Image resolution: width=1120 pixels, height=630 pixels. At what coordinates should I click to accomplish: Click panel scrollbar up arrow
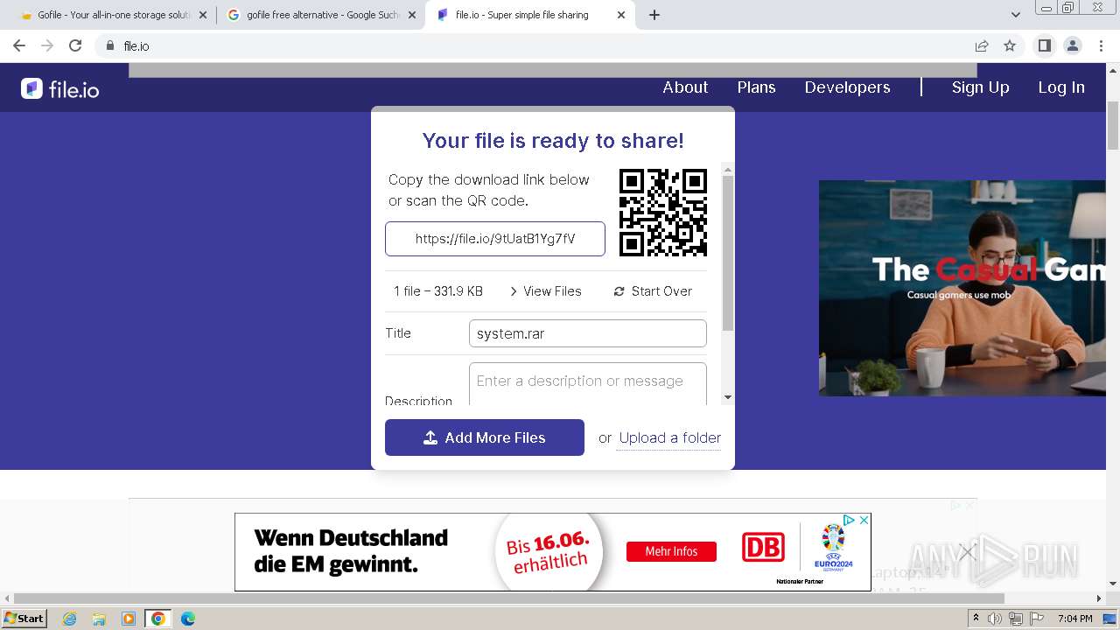(728, 169)
